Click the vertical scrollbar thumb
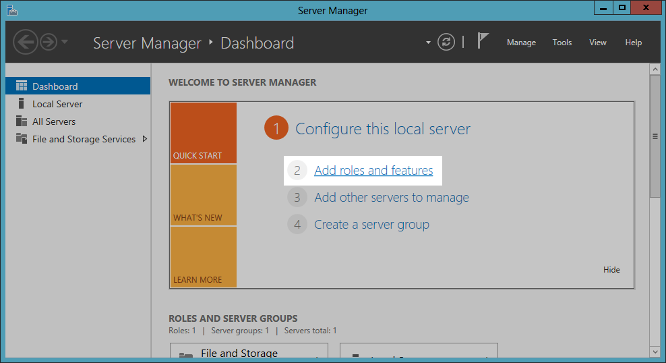 (x=655, y=136)
